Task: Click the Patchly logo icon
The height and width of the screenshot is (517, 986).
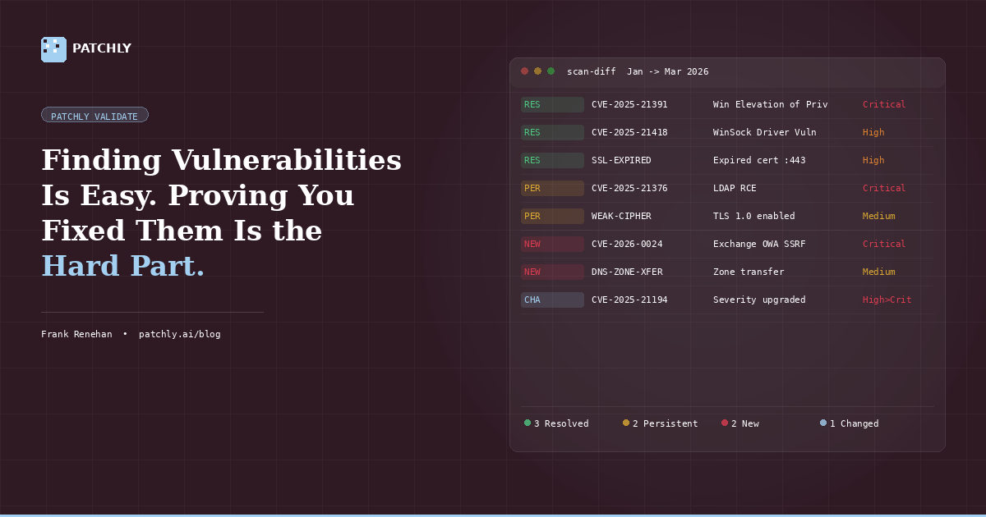Action: tap(53, 49)
